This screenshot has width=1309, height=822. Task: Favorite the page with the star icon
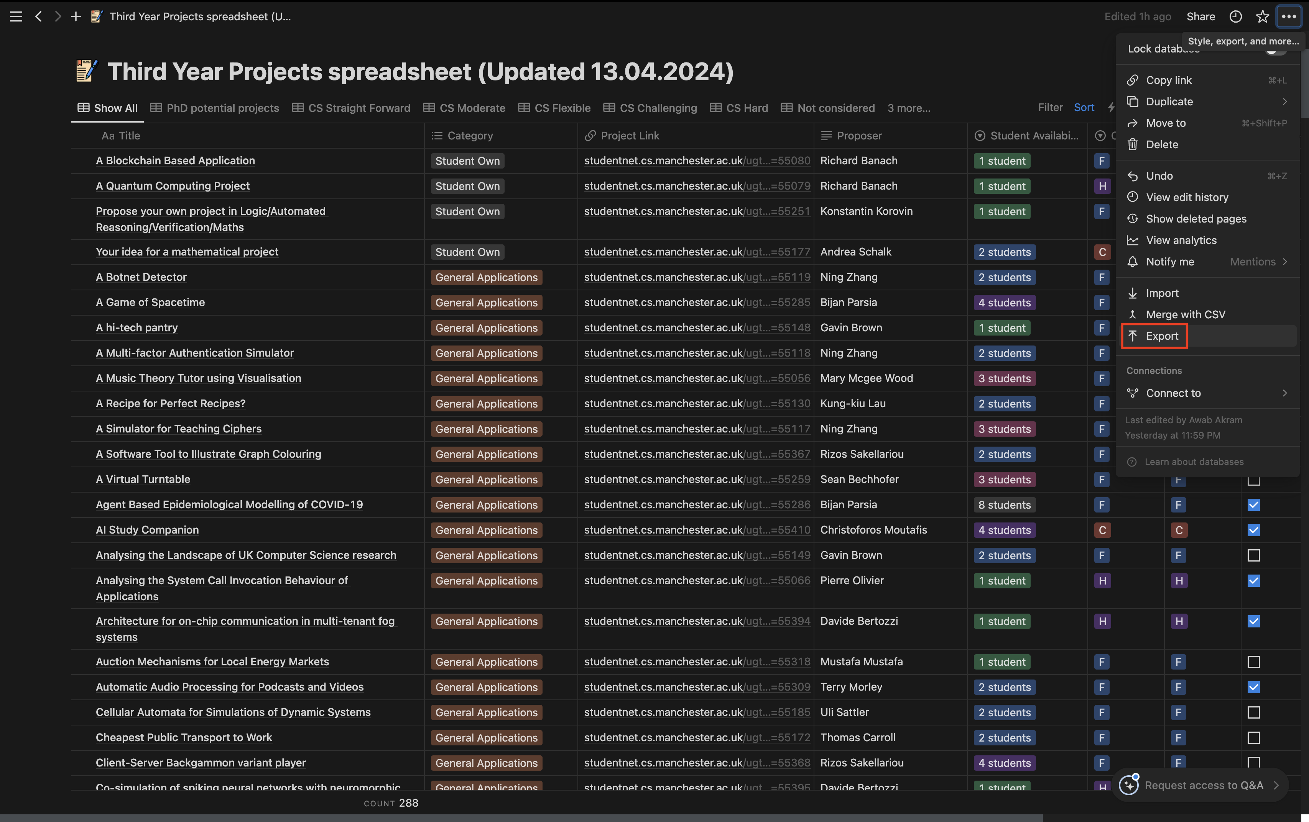(1262, 16)
